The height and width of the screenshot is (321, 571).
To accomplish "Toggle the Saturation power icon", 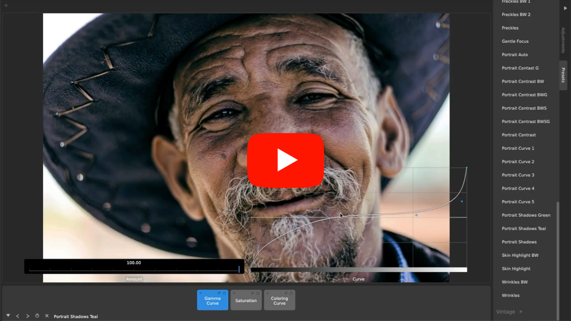I will tap(258, 293).
